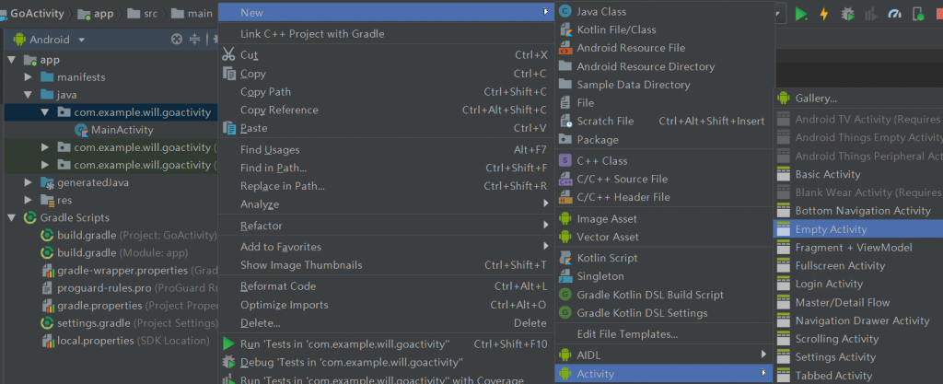Choose Paste from the context menu

385,128
